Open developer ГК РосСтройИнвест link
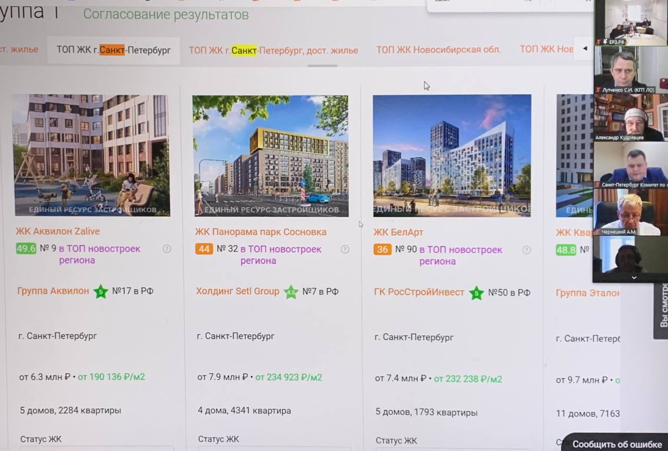The height and width of the screenshot is (451, 668). click(x=419, y=292)
